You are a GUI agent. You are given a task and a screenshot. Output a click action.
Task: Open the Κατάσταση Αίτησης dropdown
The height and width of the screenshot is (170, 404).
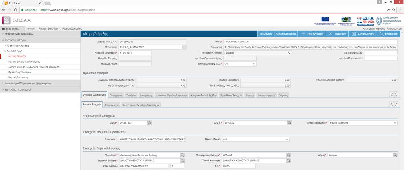point(257,53)
